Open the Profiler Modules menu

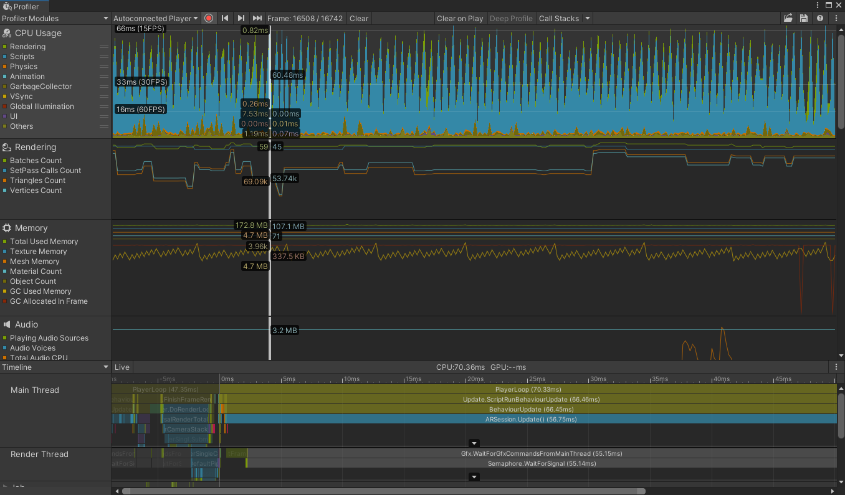[55, 18]
